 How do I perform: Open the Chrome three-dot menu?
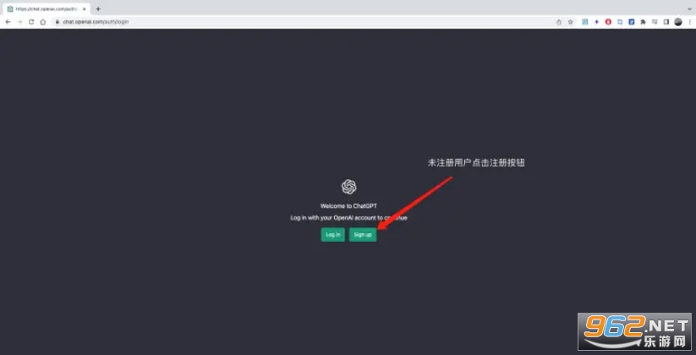tap(689, 22)
